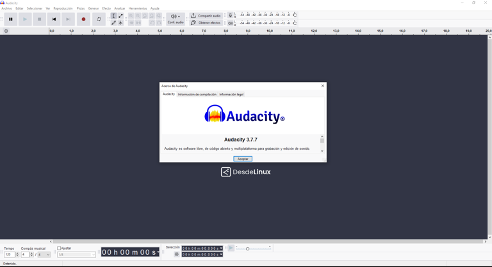Open Conf. audio setup dropdown
This screenshot has height=267, width=492.
[x=176, y=19]
